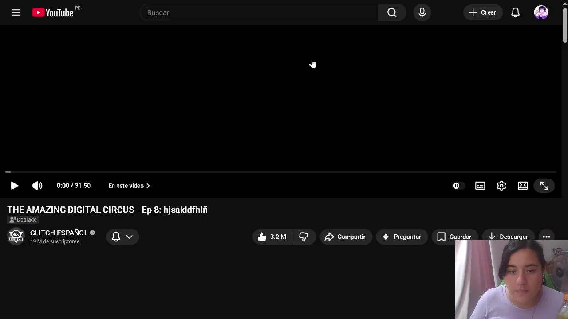Open more actions three-dot menu
The height and width of the screenshot is (319, 568).
click(546, 237)
